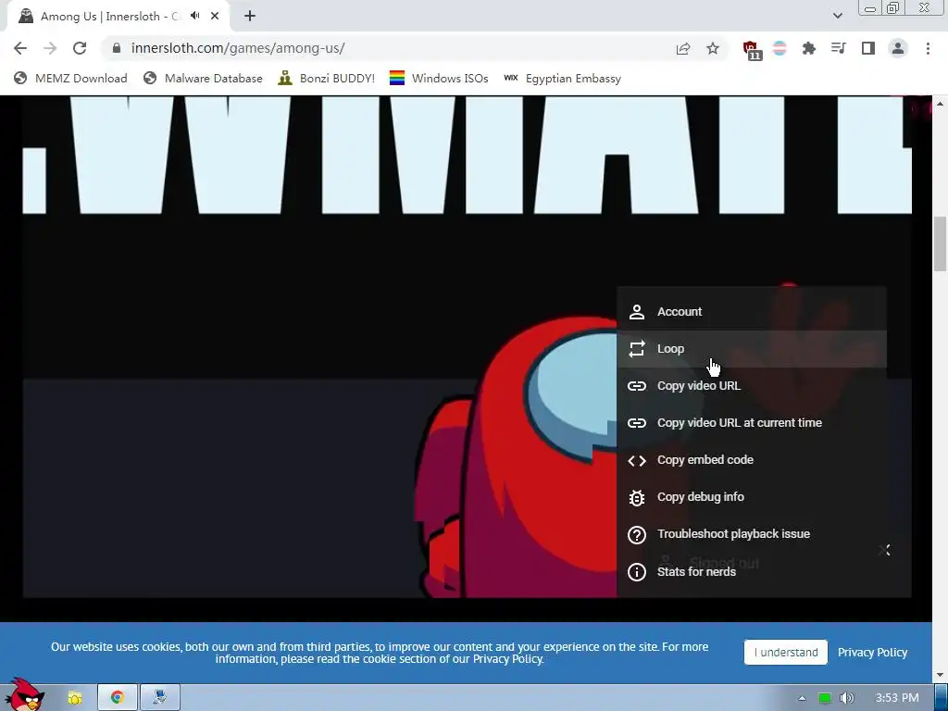
Task: Go forward with the browser forward arrow
Action: coord(50,48)
